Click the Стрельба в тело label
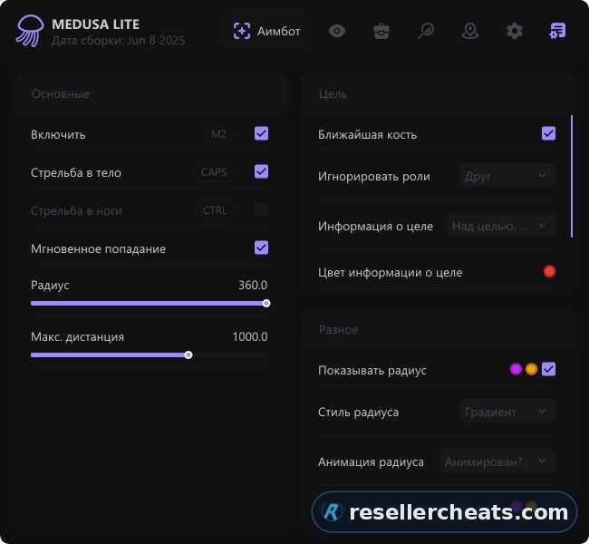 (76, 172)
